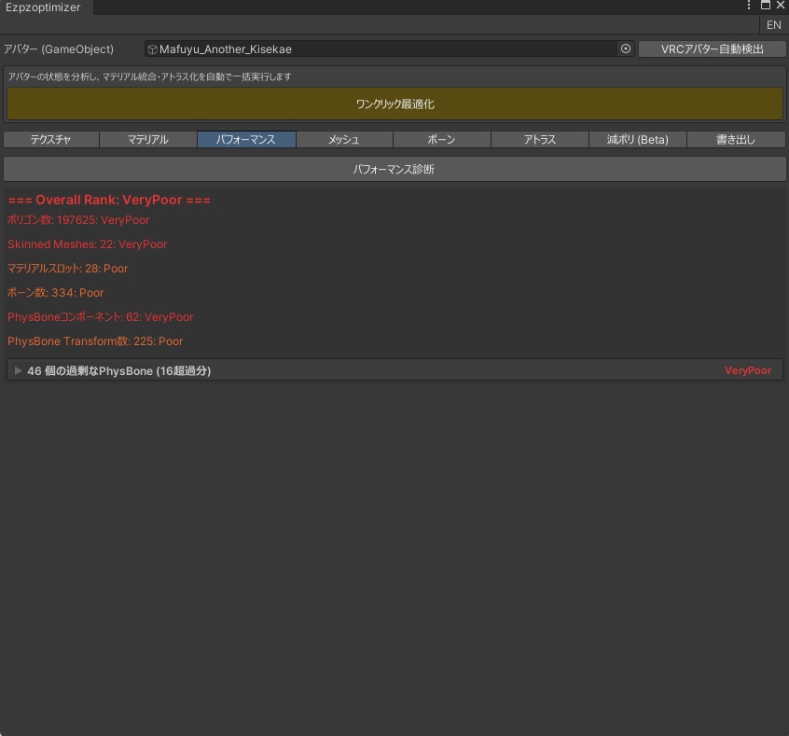Click the prefab cube icon in avatar field
The width and height of the screenshot is (789, 736).
pyautogui.click(x=151, y=49)
